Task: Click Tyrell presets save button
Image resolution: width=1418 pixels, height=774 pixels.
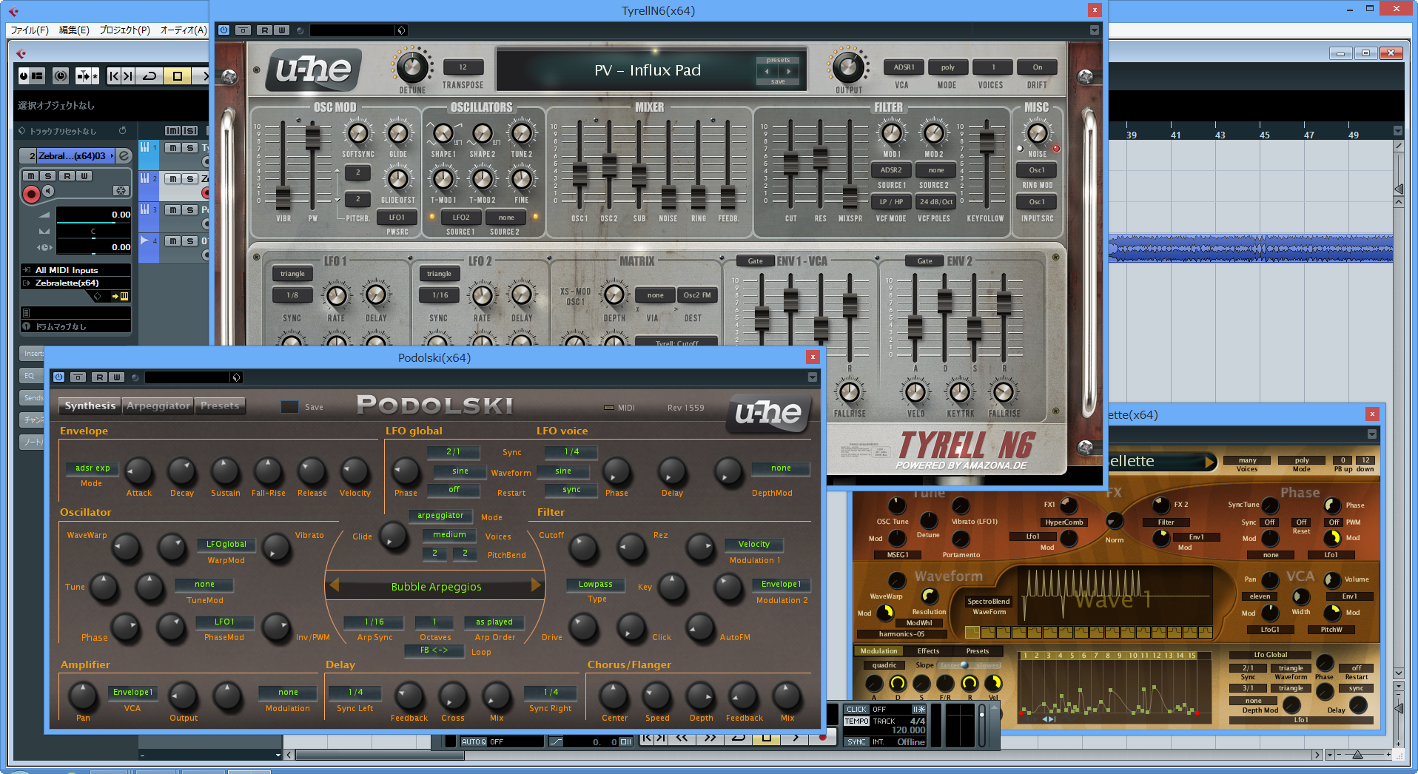Action: pos(778,82)
